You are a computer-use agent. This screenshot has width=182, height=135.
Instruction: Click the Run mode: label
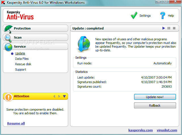(85, 63)
